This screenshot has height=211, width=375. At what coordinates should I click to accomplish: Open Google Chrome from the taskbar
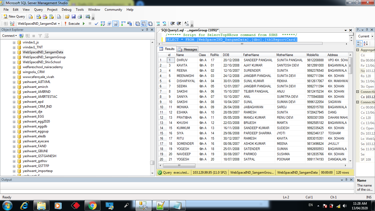(x=92, y=205)
